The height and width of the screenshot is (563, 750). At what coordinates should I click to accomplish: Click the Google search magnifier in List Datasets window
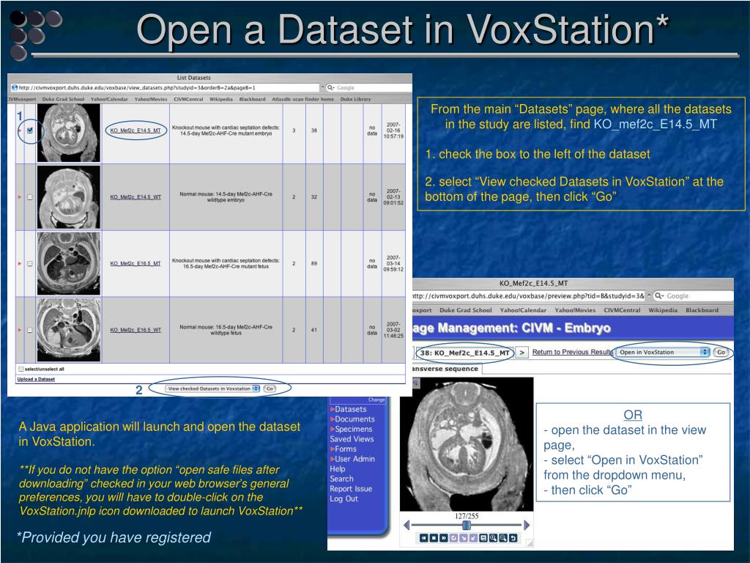point(330,88)
